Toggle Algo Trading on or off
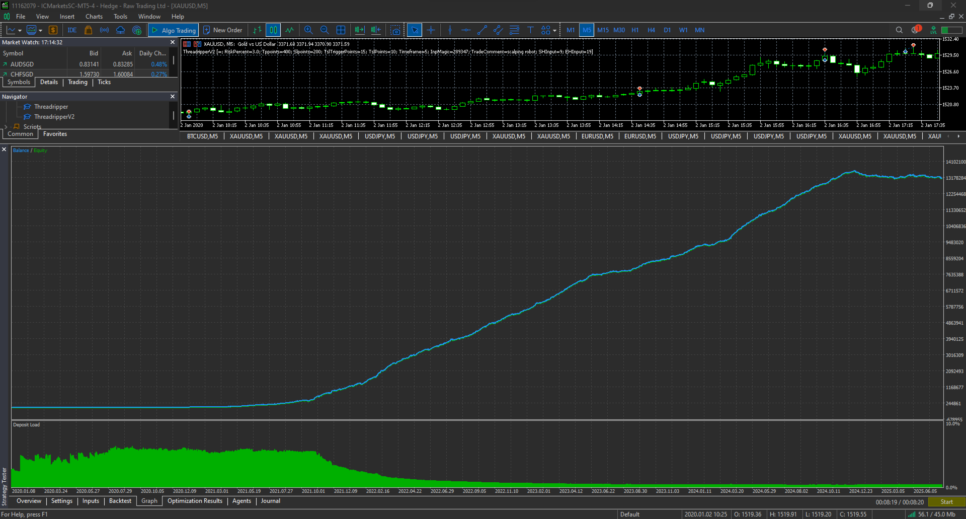 (x=173, y=30)
